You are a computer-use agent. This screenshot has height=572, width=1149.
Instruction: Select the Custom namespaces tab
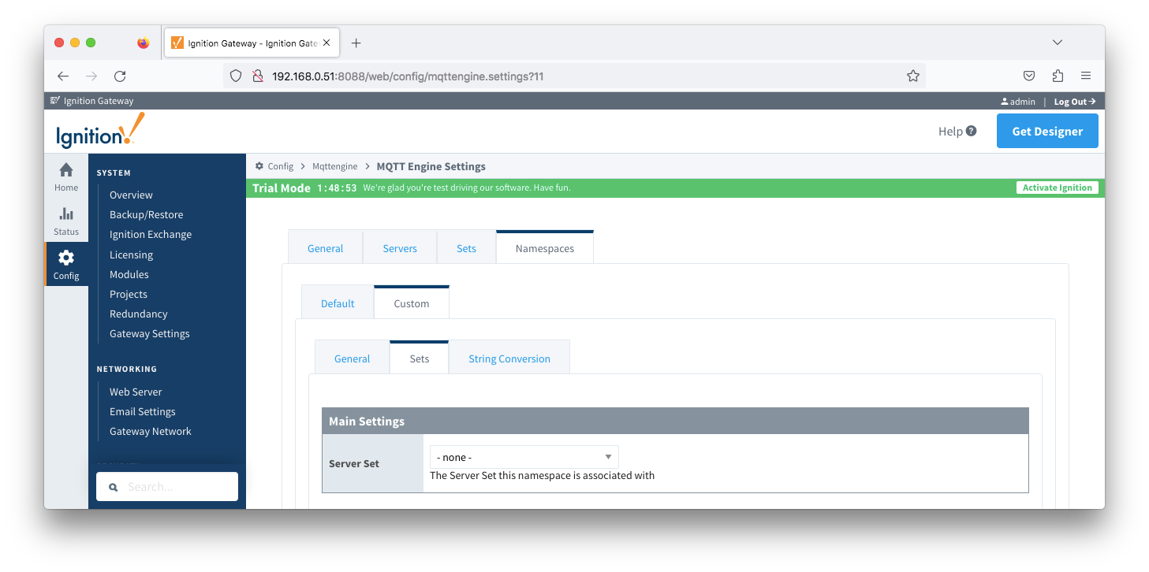412,303
